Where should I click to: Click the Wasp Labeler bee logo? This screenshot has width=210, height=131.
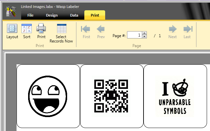[x=11, y=12]
